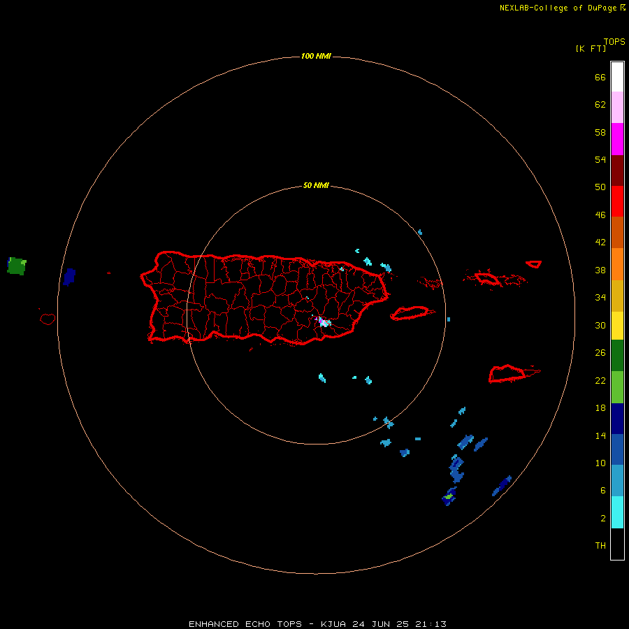Click the "6" legend value
Image resolution: width=629 pixels, height=629 pixels.
(x=603, y=490)
